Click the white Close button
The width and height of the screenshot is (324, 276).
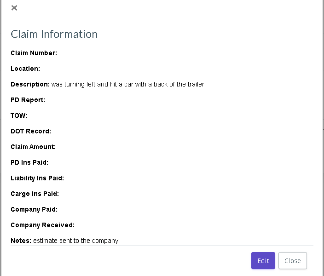(292, 260)
